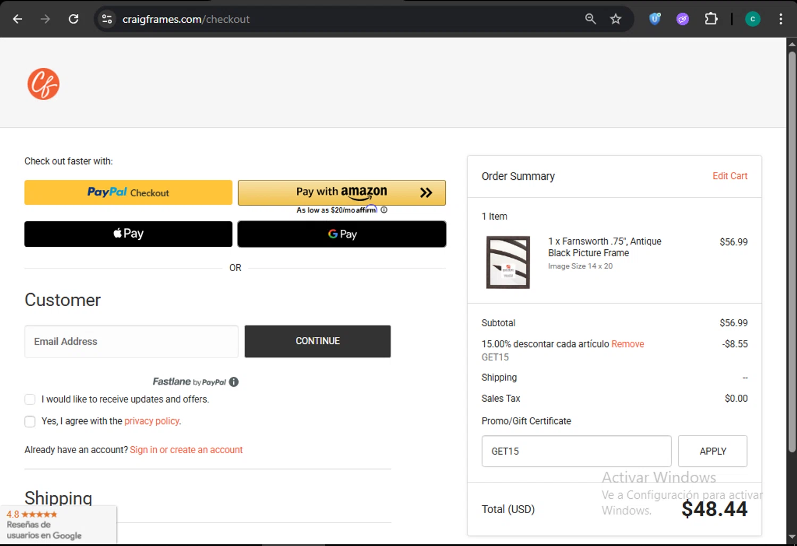Open the Chrome profile avatar

752,19
